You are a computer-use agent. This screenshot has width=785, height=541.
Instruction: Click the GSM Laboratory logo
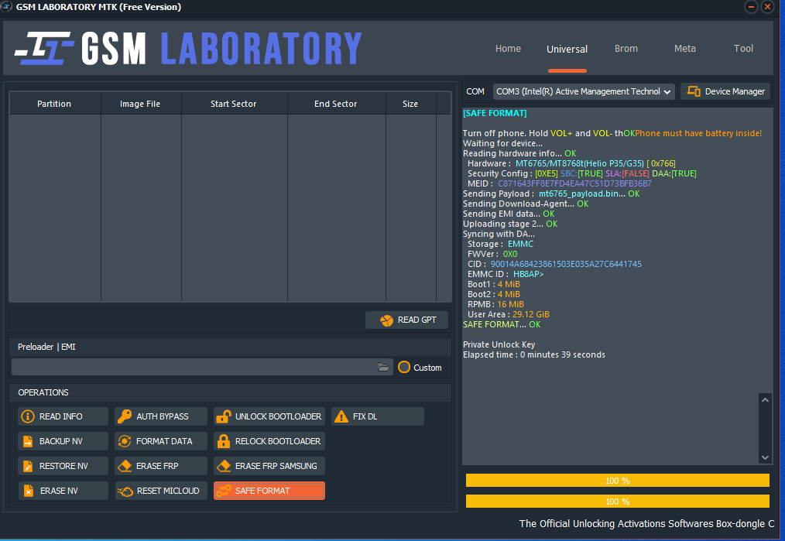[x=188, y=49]
